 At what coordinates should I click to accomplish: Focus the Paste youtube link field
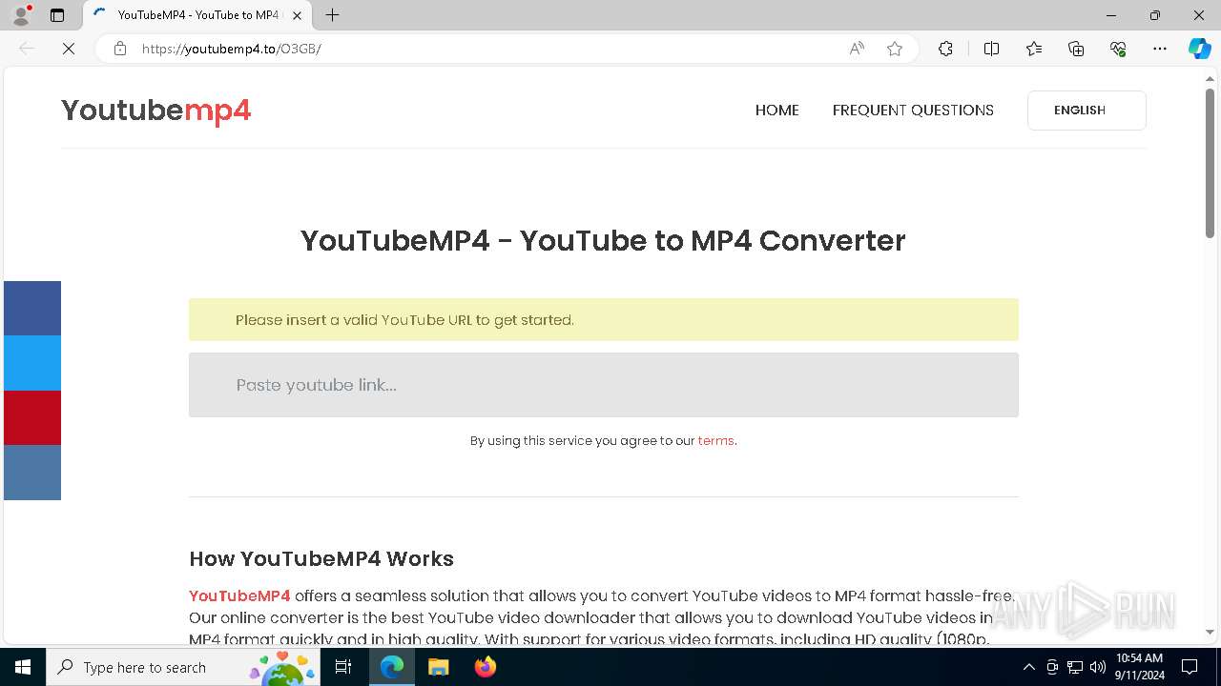[604, 385]
